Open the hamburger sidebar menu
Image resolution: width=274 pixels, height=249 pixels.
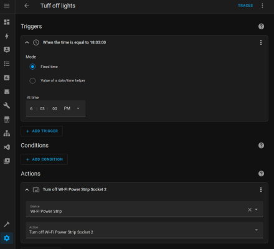[x=7, y=6]
